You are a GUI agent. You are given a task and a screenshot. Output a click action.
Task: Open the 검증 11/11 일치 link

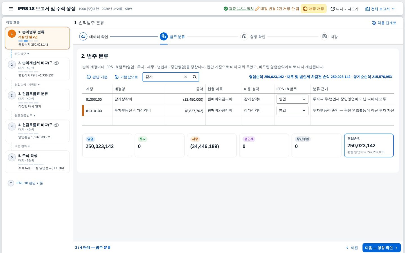(x=241, y=9)
